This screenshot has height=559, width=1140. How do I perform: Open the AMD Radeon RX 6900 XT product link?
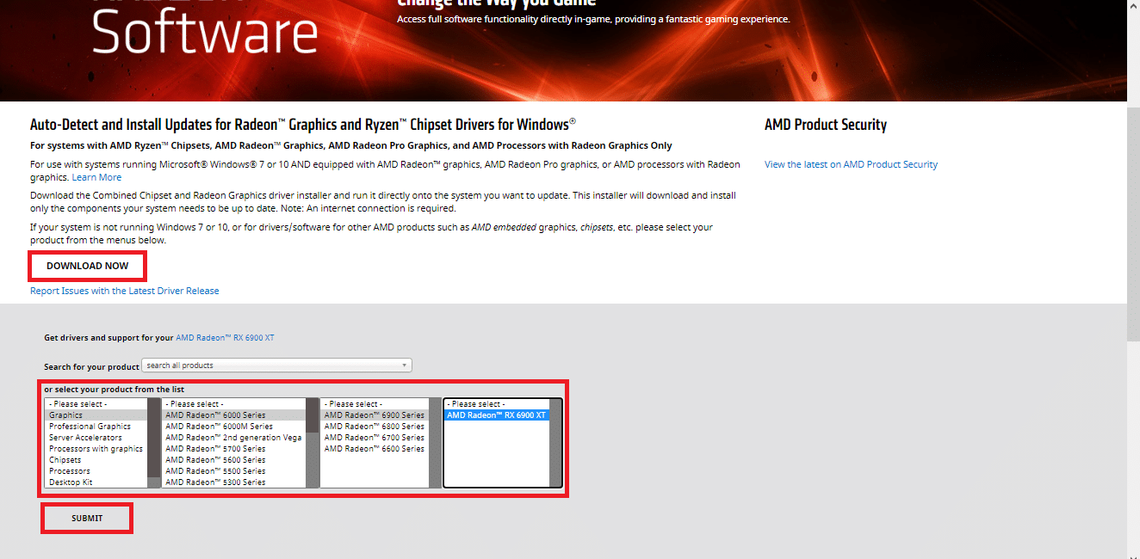click(225, 337)
